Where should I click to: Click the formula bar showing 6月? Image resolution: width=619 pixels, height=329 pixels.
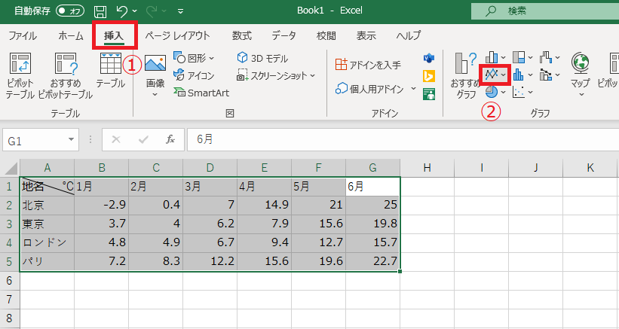point(403,139)
